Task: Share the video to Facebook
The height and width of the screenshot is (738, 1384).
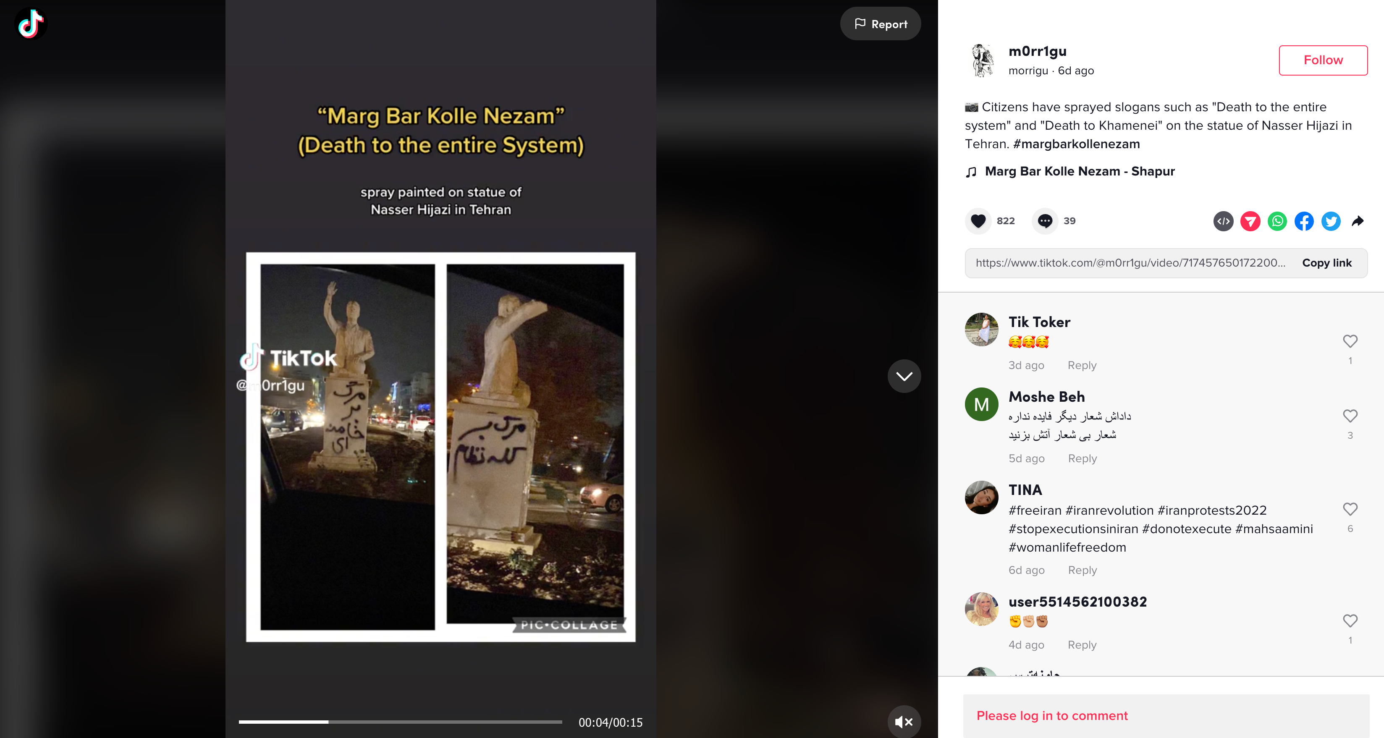Action: point(1304,221)
